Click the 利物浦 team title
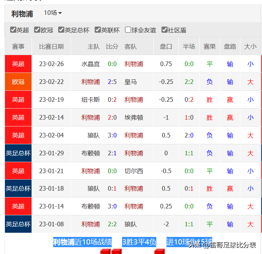 click(x=22, y=14)
